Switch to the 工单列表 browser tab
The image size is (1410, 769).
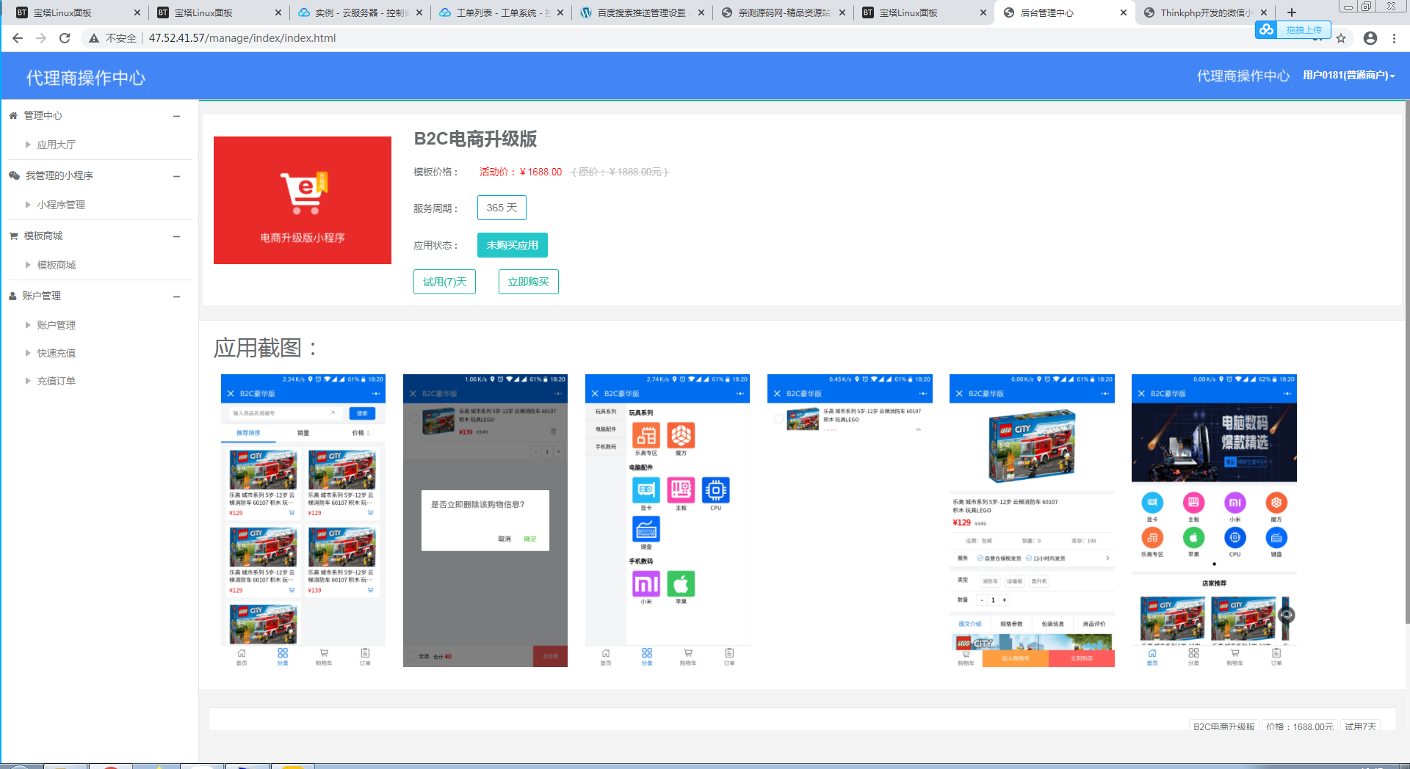tap(502, 12)
